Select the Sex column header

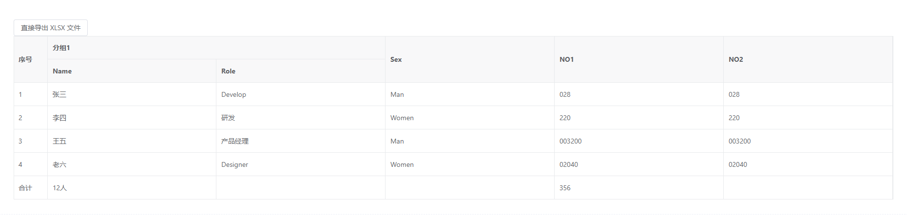coord(396,59)
